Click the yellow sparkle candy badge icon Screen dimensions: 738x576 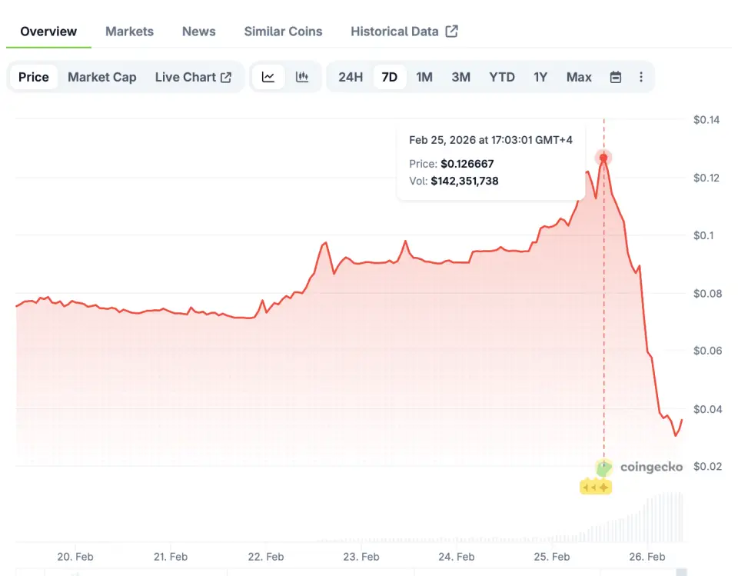pyautogui.click(x=595, y=486)
